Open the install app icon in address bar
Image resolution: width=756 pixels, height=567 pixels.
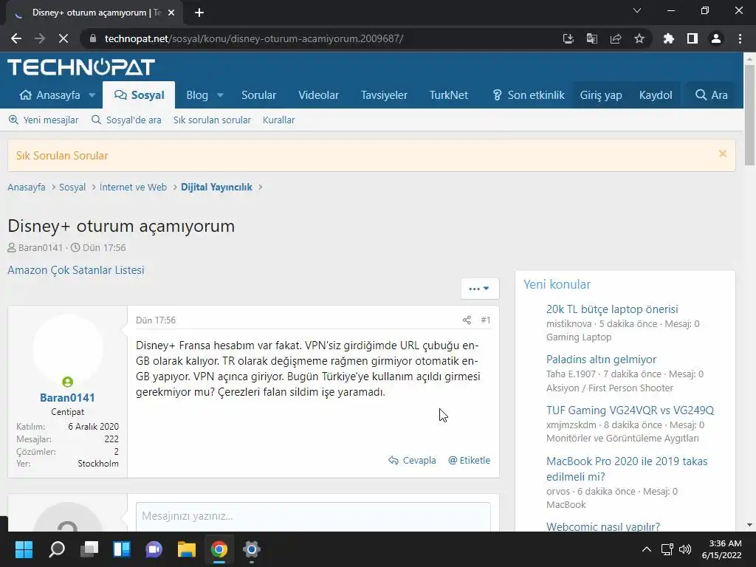[568, 38]
